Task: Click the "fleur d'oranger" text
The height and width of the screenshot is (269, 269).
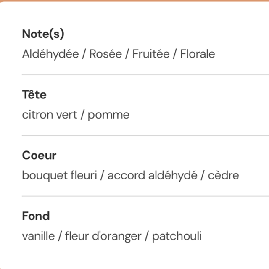Action: 103,236
